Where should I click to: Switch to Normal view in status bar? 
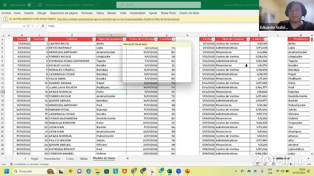click(x=257, y=164)
